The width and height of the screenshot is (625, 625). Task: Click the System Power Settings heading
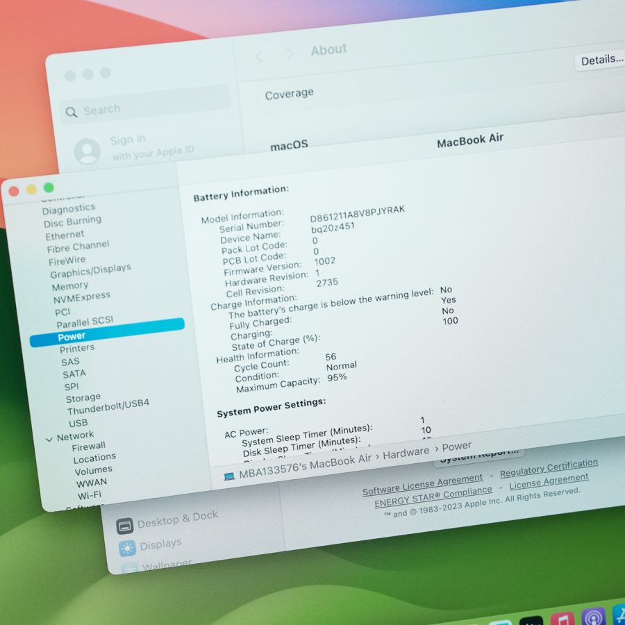point(271,408)
